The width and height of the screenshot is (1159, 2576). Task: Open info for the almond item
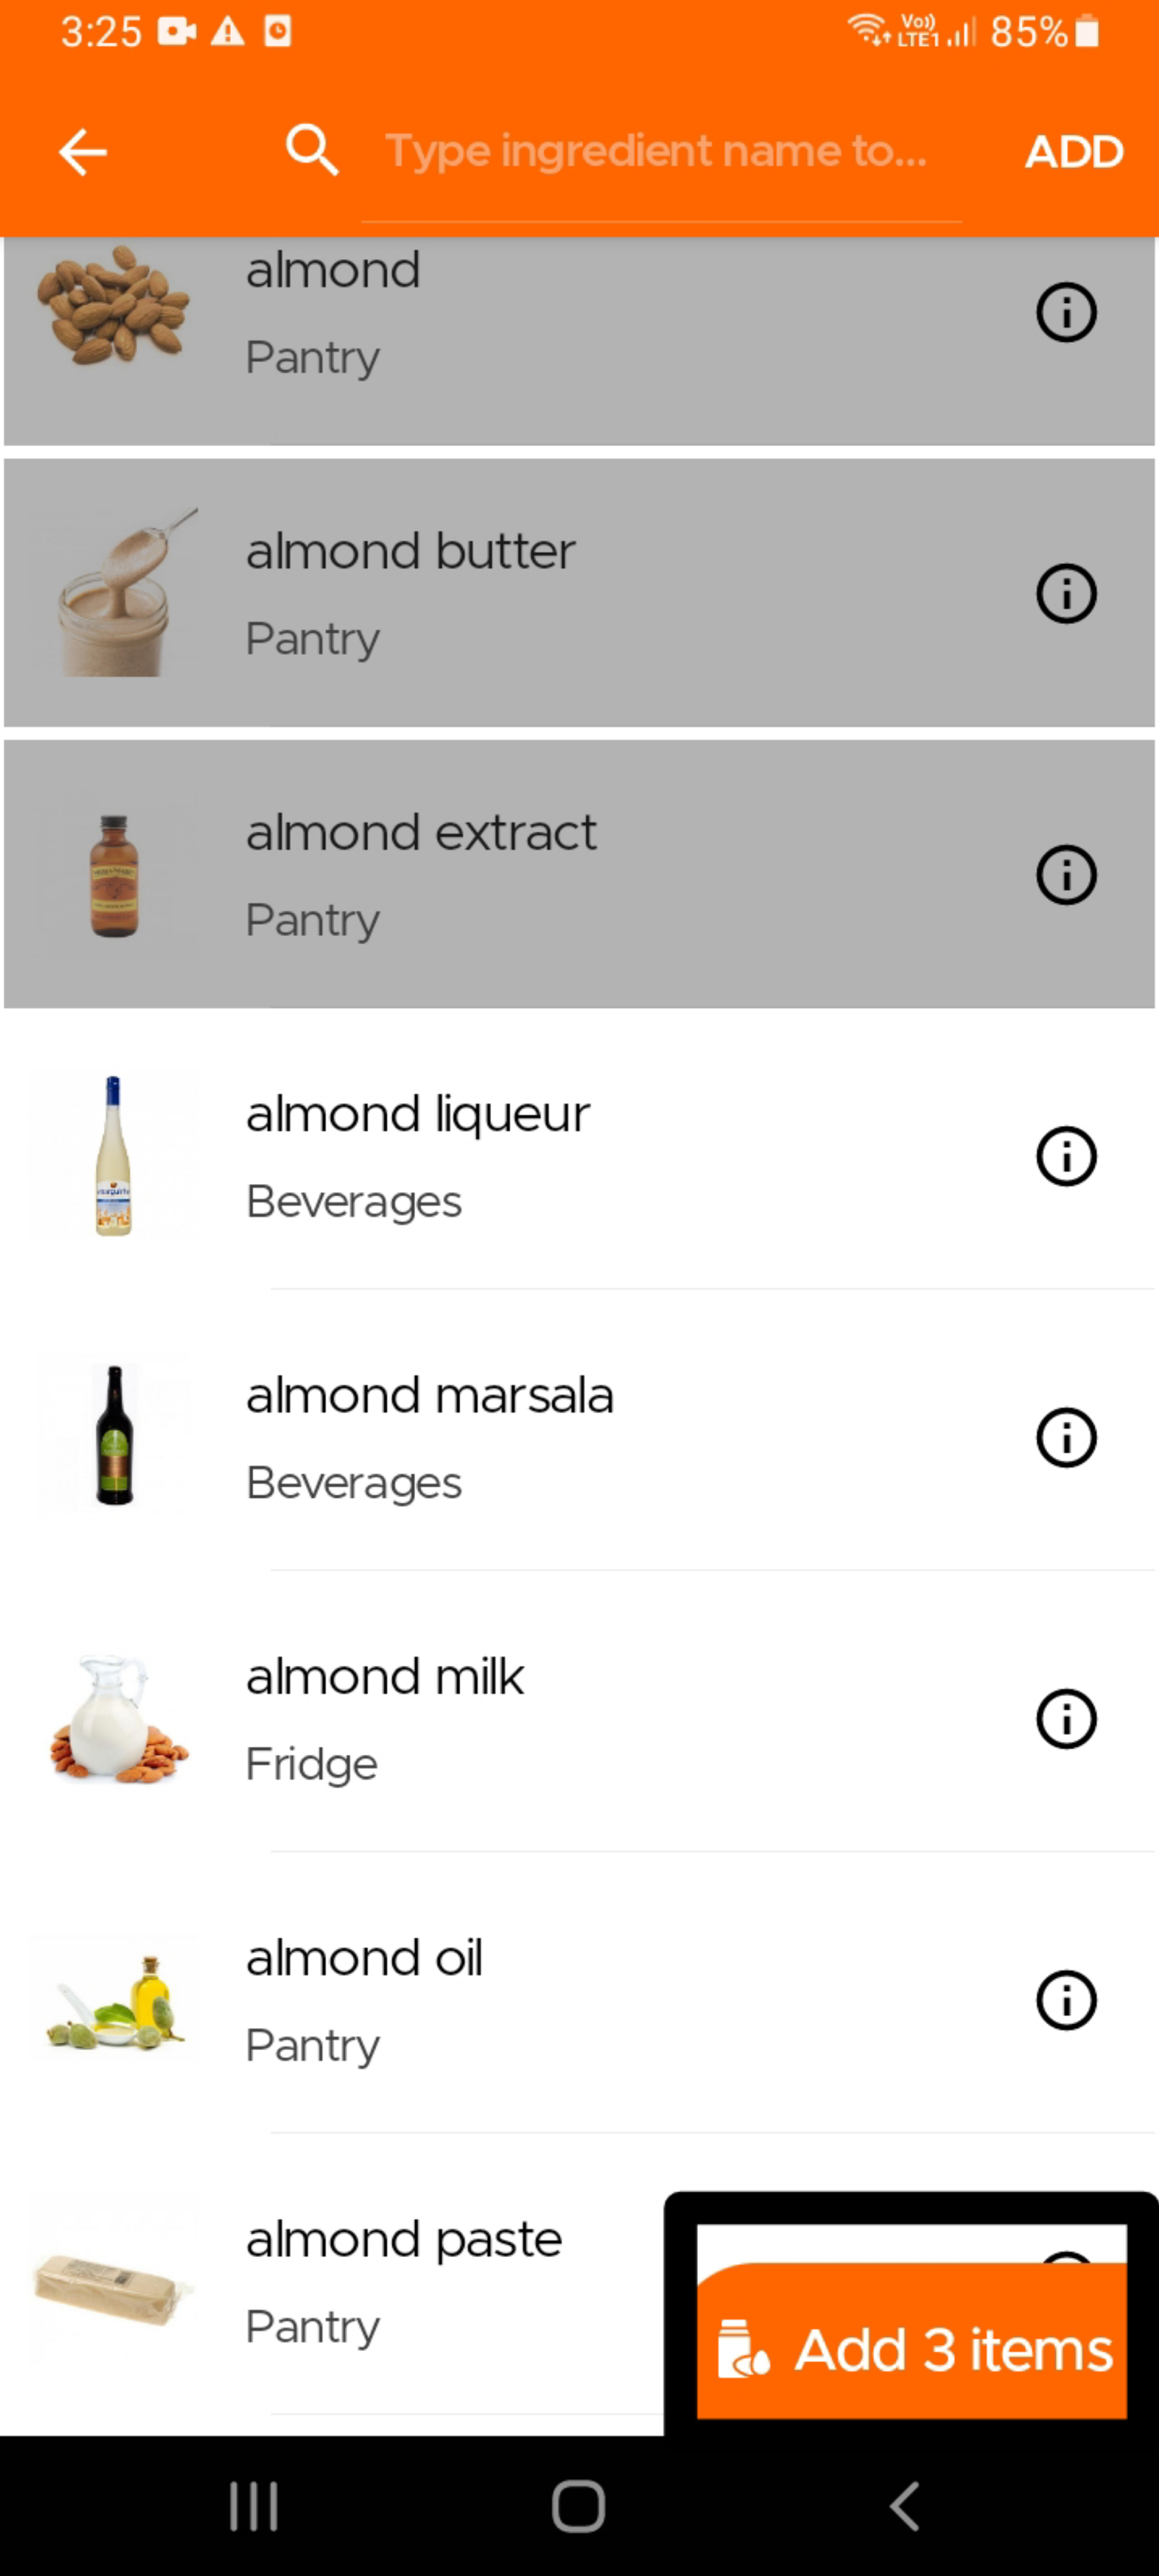pos(1066,313)
